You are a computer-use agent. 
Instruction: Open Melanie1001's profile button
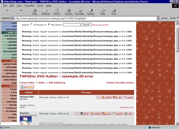[x=107, y=97]
